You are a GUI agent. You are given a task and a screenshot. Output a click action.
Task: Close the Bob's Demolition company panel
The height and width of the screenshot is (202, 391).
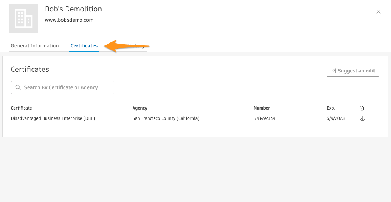378,12
